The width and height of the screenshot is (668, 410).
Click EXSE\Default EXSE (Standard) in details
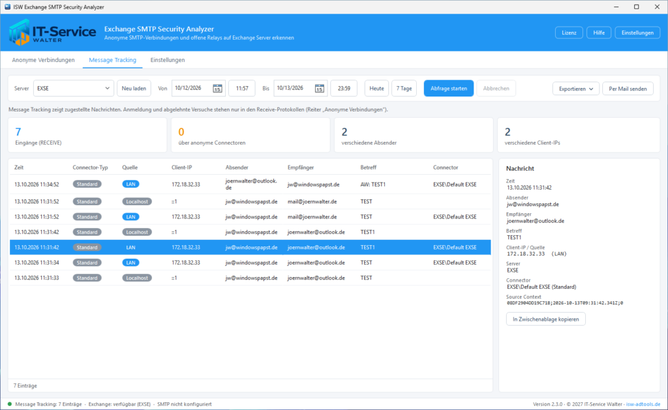(x=541, y=287)
